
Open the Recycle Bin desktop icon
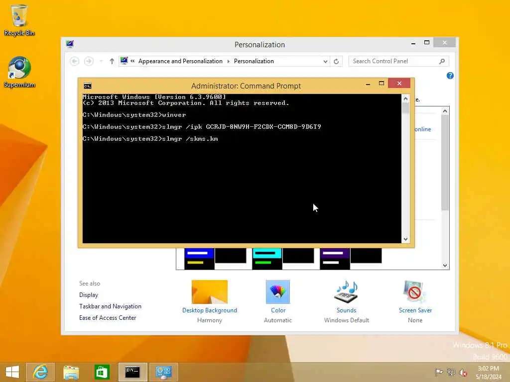[x=19, y=20]
